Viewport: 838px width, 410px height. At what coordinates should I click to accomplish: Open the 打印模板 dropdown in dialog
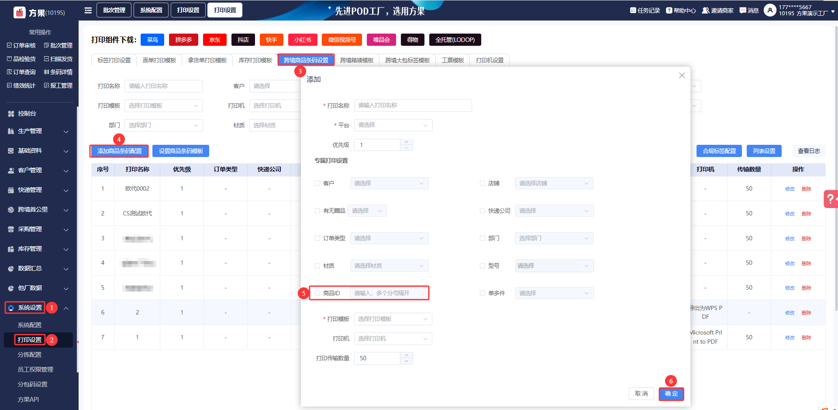(393, 319)
